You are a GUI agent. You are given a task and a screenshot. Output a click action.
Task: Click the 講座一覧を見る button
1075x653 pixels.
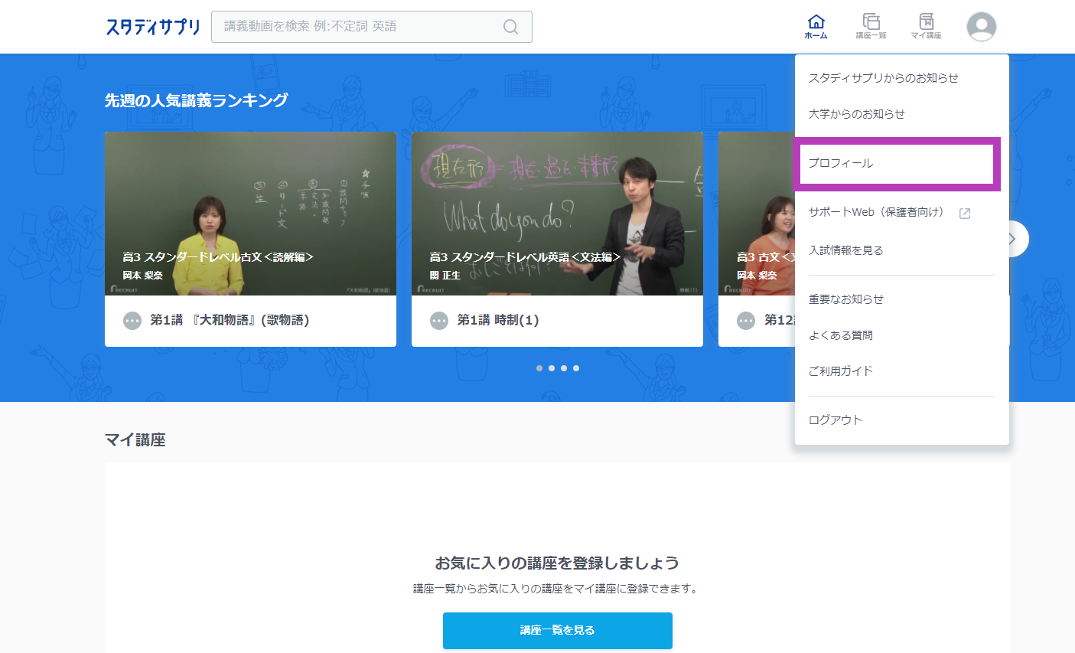click(558, 631)
